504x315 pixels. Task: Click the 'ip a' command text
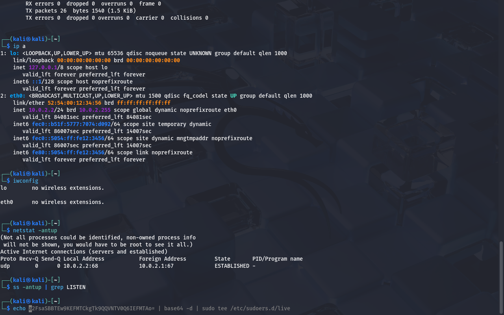(19, 46)
